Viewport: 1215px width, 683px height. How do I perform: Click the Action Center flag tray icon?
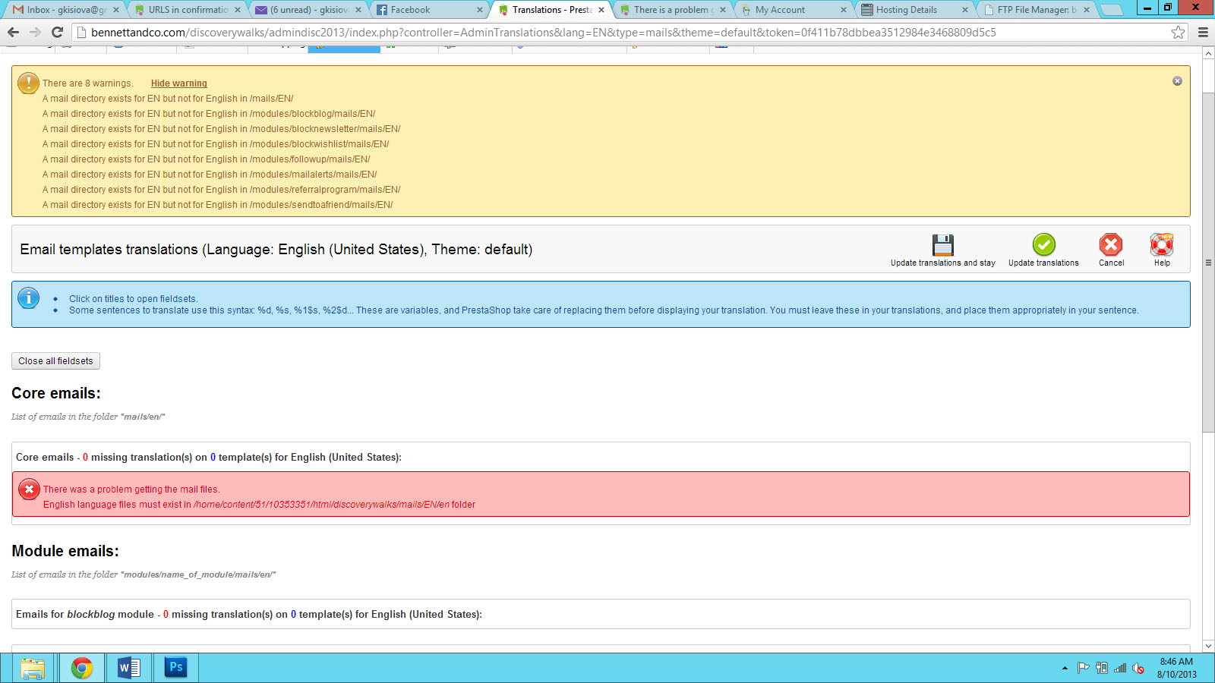[x=1084, y=668]
